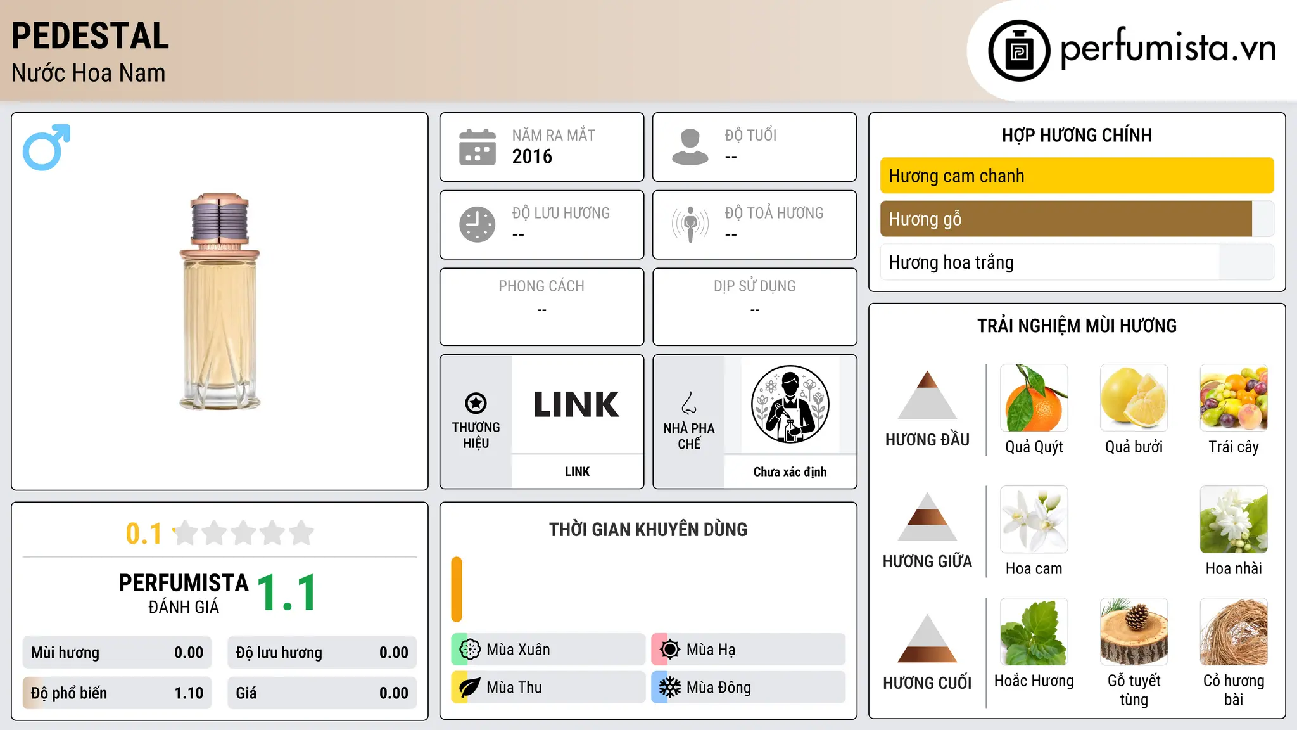Screen dimensions: 1297x730
Task: Click the large LINK brand logo
Action: tap(576, 404)
